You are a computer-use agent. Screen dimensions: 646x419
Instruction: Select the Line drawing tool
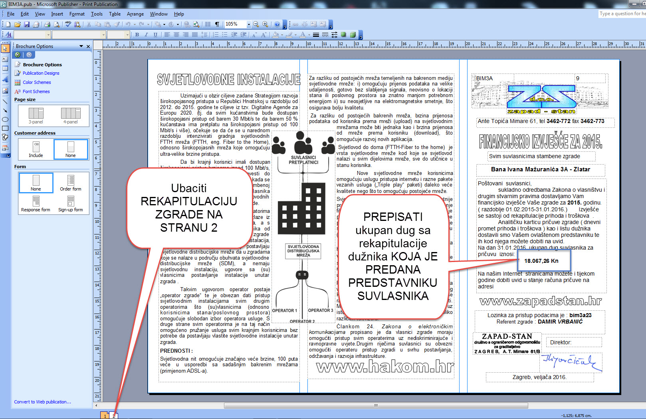[5, 101]
